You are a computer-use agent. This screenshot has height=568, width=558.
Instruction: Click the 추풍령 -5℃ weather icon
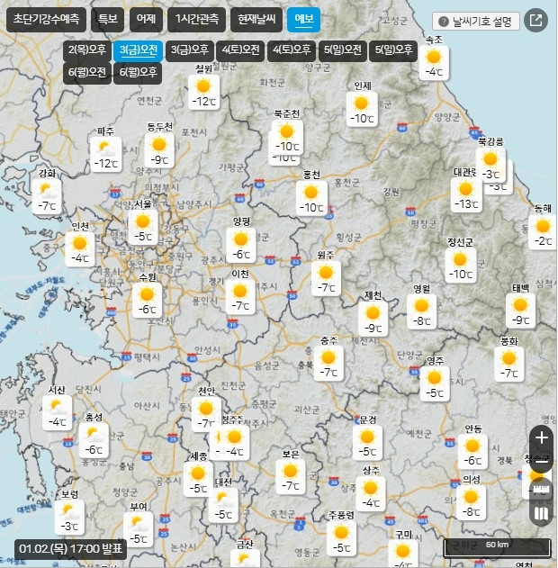[341, 538]
